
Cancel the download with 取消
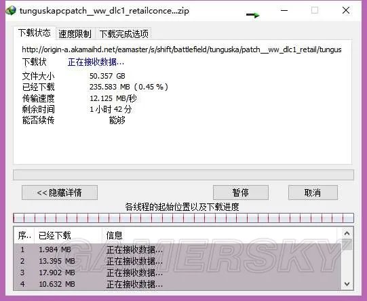pos(313,193)
